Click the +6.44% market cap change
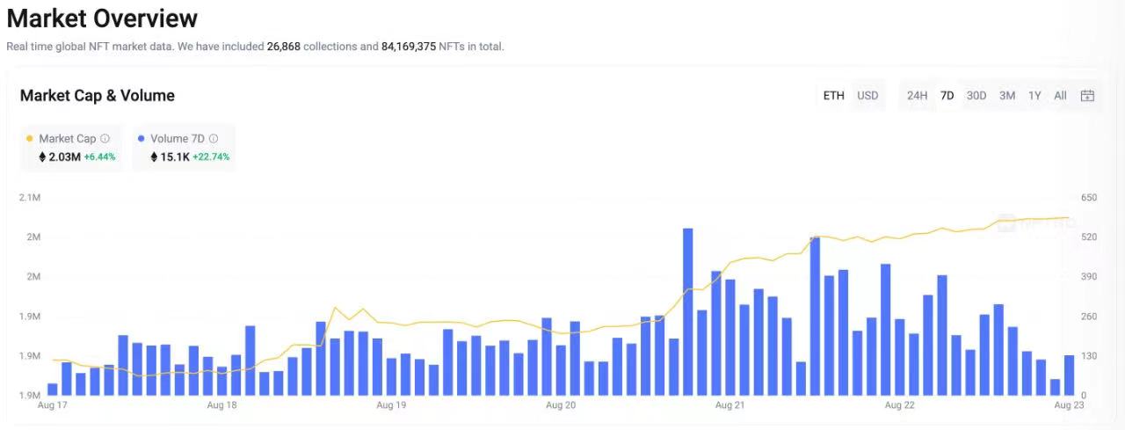The image size is (1125, 430). click(99, 157)
